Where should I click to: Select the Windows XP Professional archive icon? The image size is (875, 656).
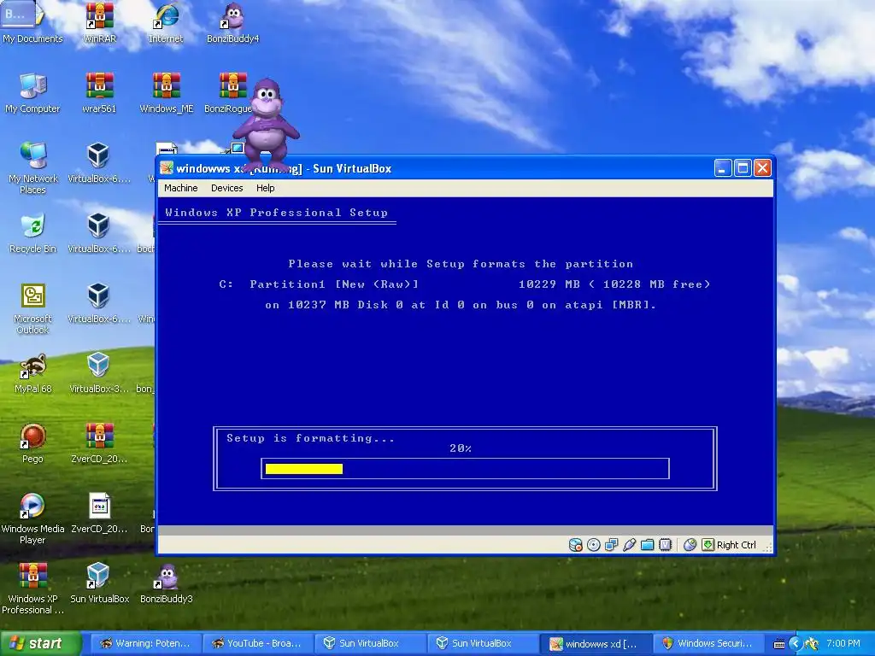tap(32, 589)
